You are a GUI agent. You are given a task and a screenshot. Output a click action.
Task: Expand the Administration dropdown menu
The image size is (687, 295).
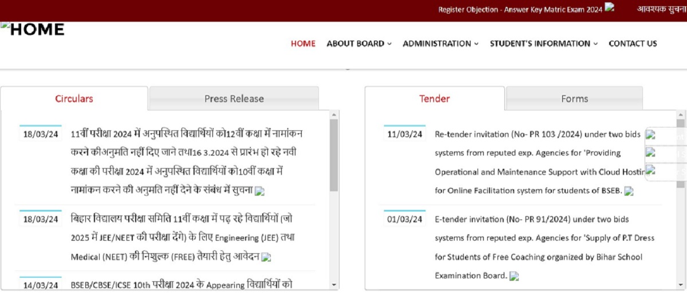coord(440,43)
